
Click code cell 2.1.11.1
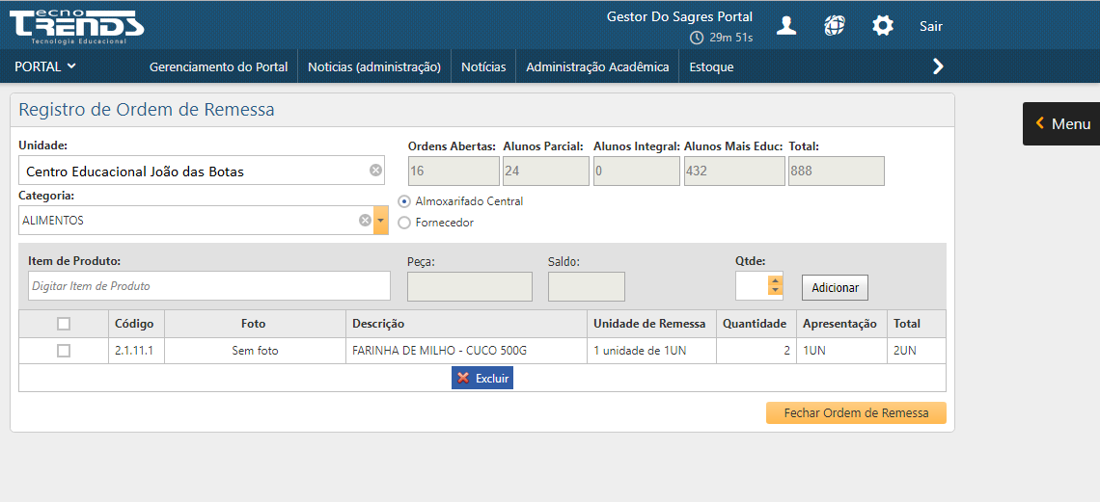[x=137, y=351]
